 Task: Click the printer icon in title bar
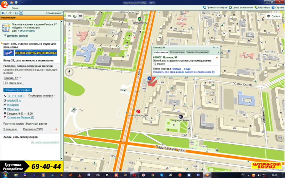click(16, 2)
